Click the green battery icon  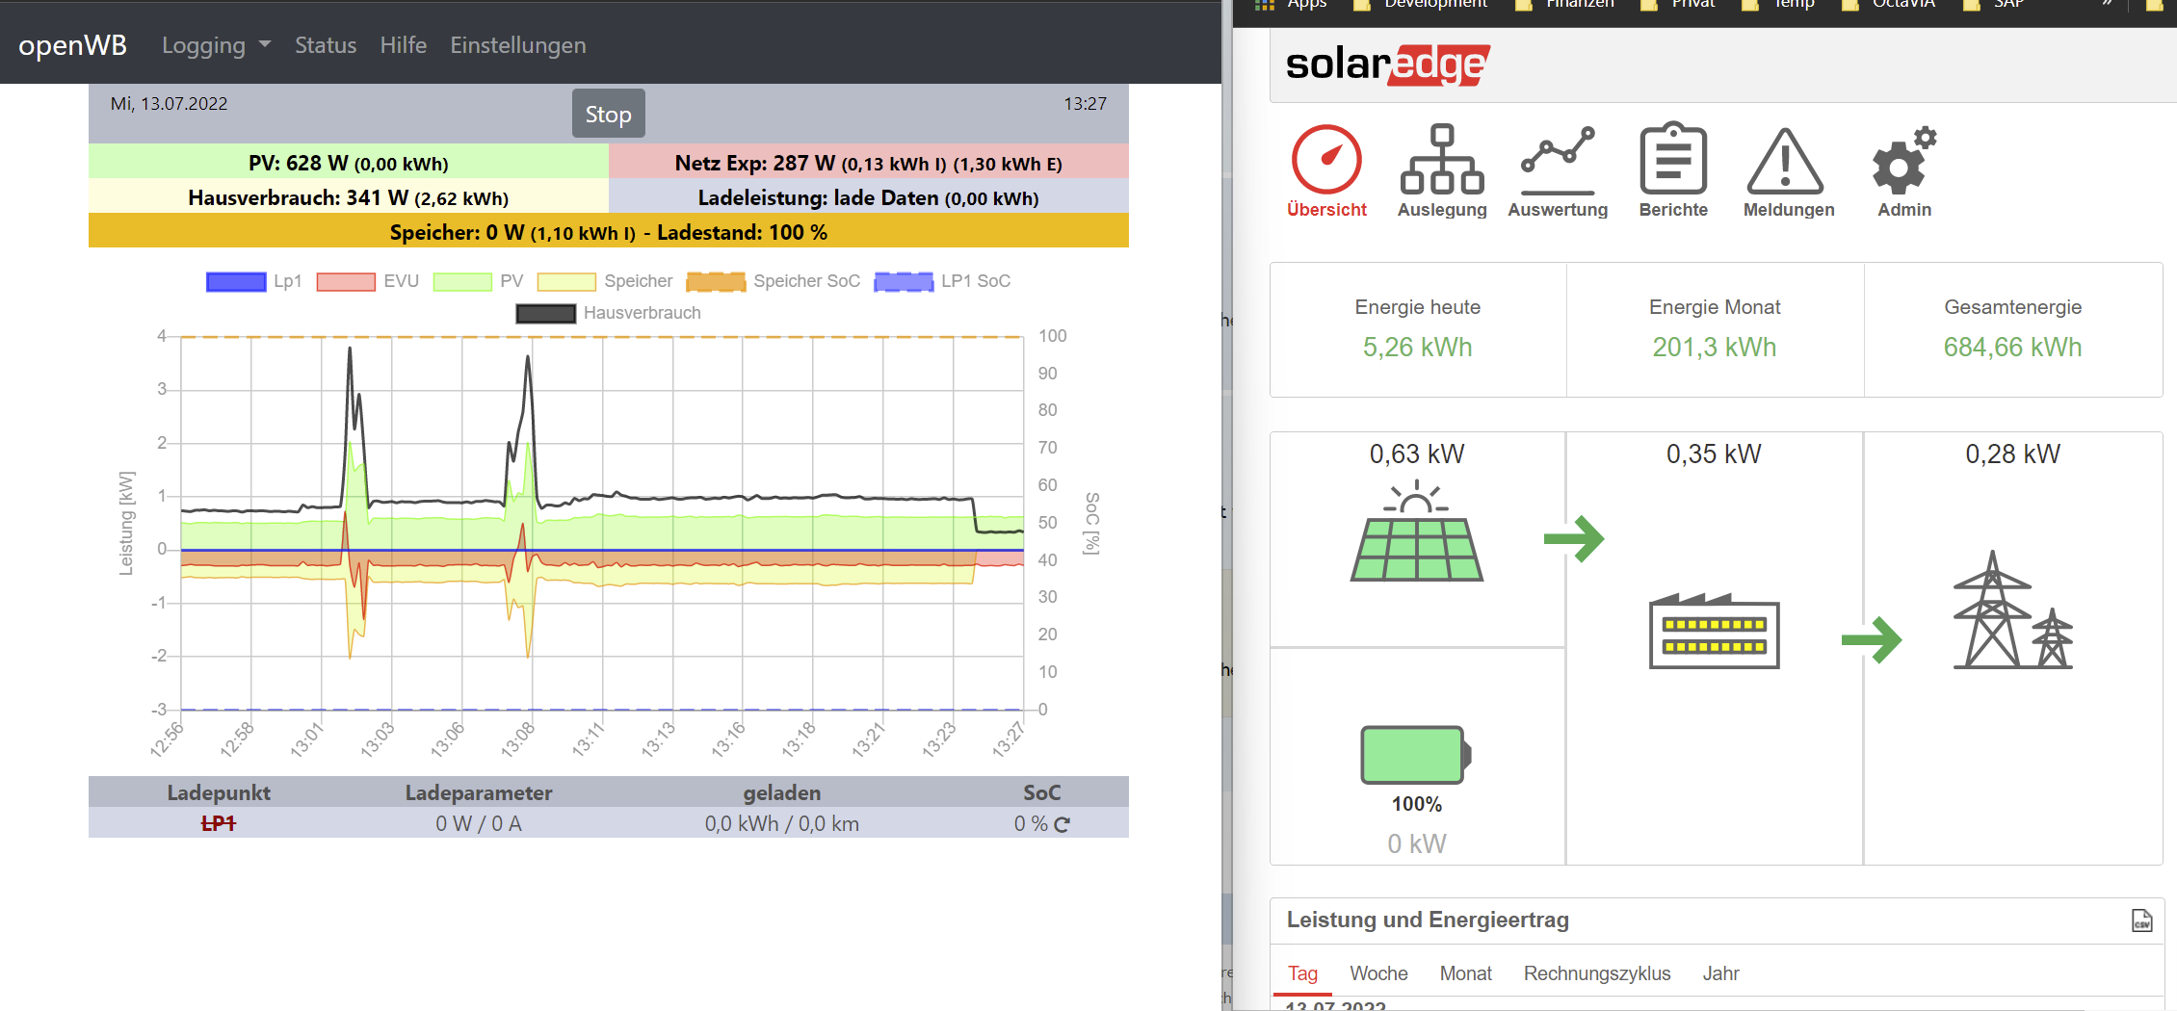coord(1416,755)
